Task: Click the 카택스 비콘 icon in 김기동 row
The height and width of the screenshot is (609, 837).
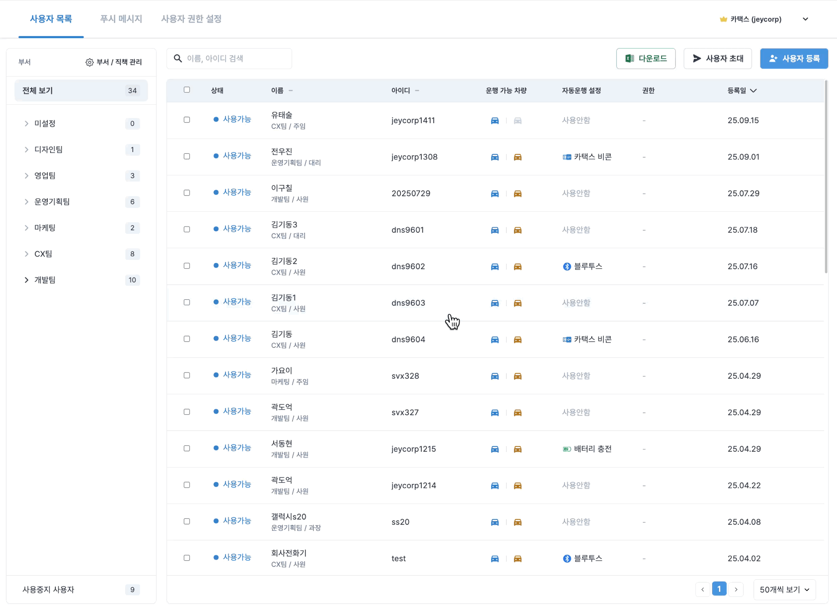Action: 567,339
